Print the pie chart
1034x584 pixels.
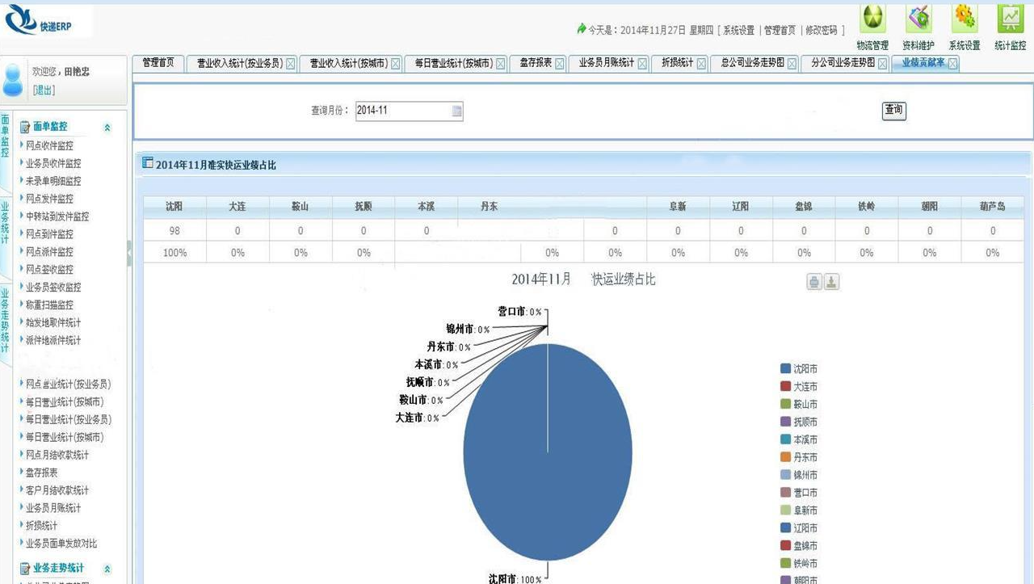click(x=814, y=282)
